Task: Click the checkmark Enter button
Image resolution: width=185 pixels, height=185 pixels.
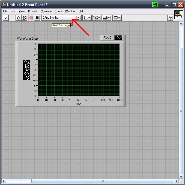Action: 6,18
